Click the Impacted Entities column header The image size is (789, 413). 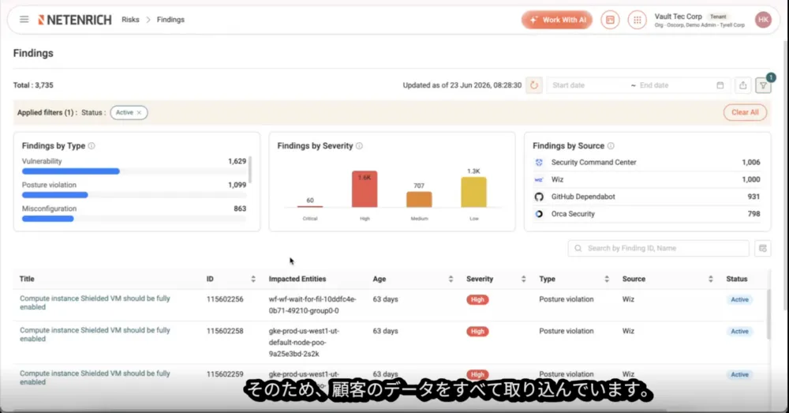click(x=297, y=279)
